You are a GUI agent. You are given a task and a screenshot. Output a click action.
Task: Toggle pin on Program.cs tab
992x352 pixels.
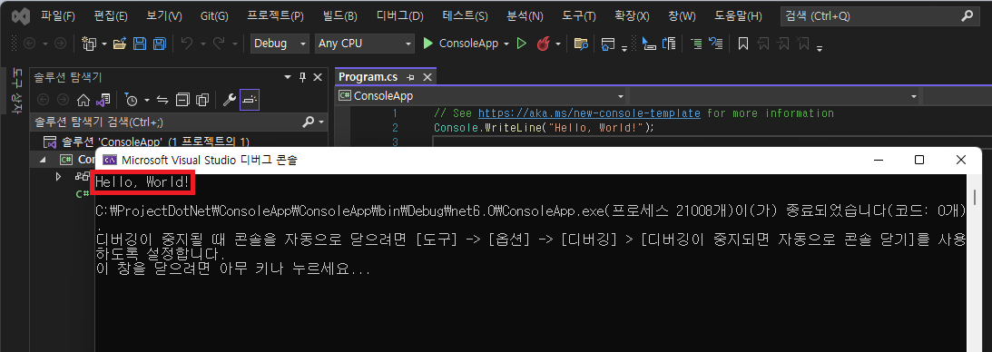coord(410,77)
